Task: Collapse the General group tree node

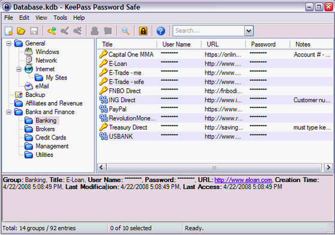Action: point(8,44)
